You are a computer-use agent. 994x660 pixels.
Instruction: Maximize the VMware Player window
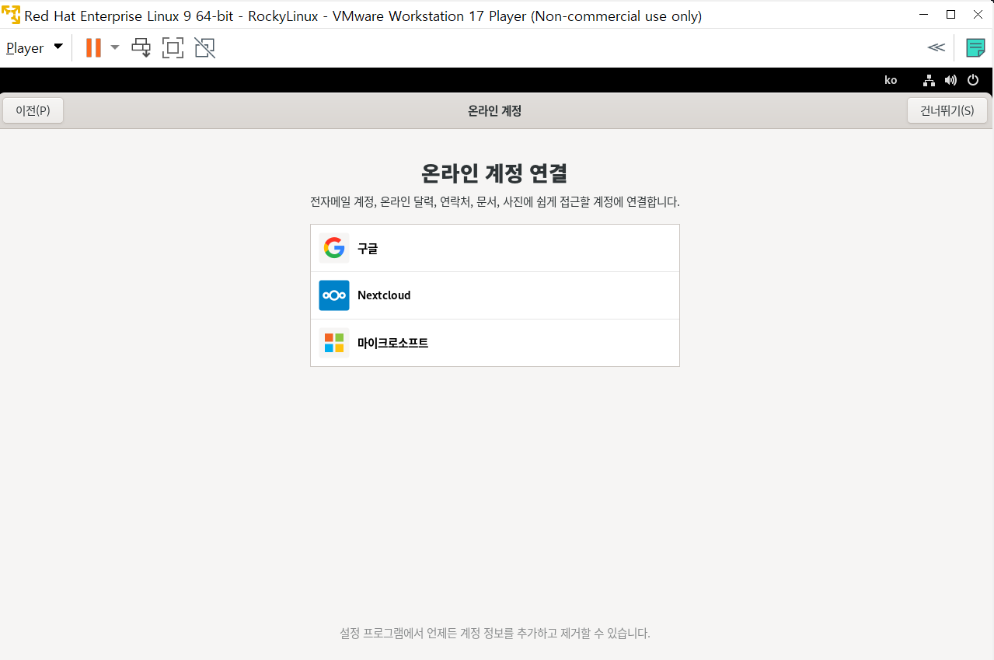[950, 14]
